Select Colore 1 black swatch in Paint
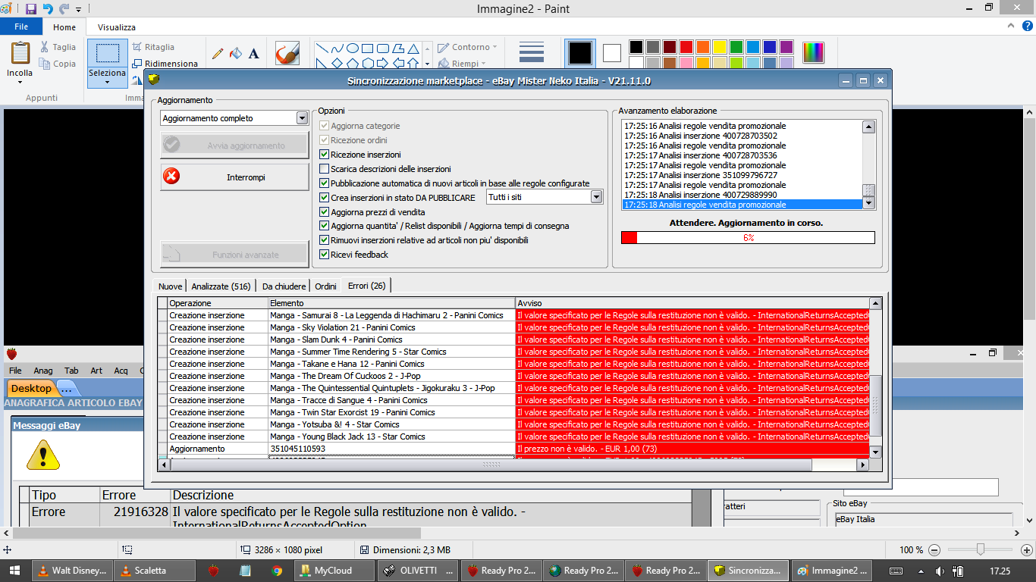The image size is (1036, 582). point(579,53)
